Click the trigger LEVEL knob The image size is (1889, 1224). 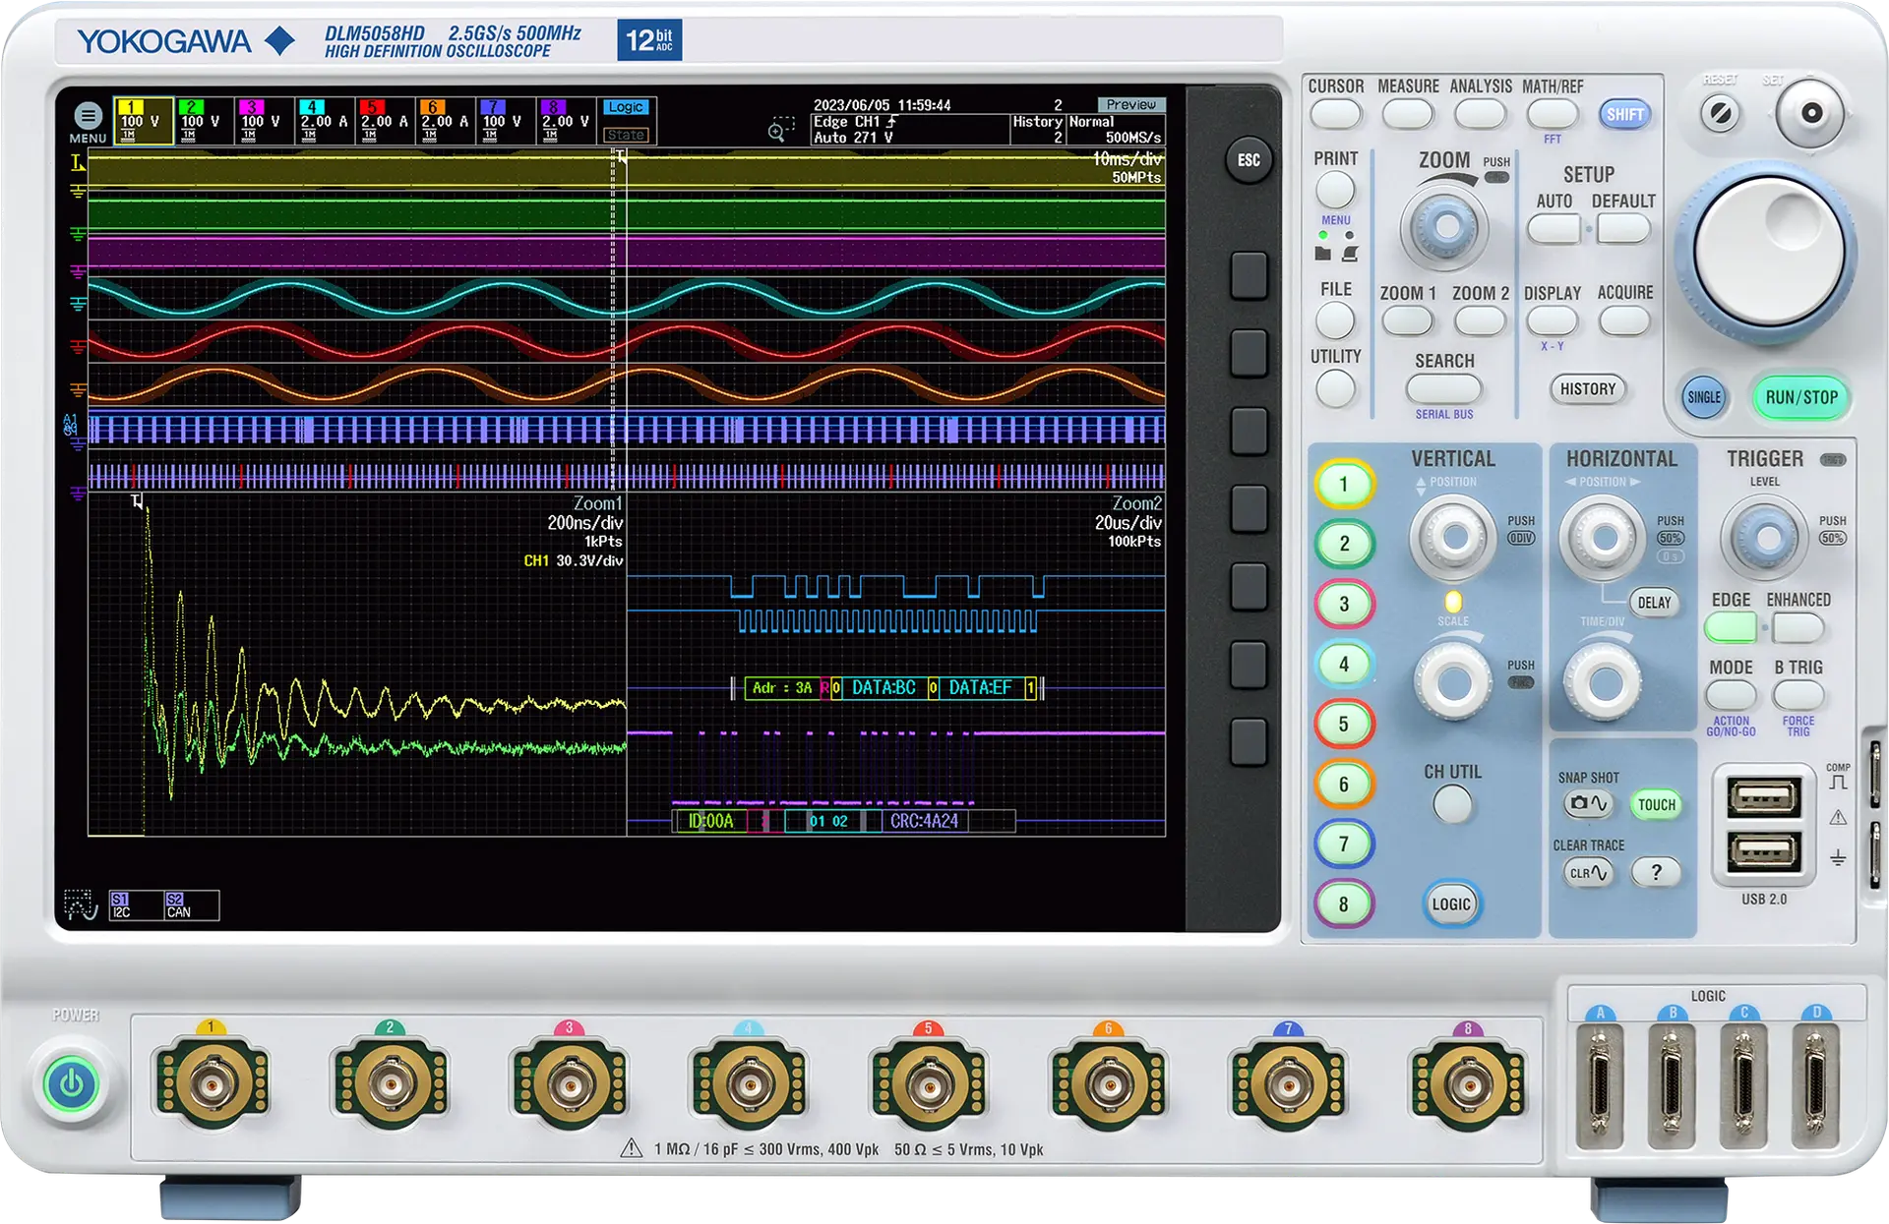point(1767,538)
